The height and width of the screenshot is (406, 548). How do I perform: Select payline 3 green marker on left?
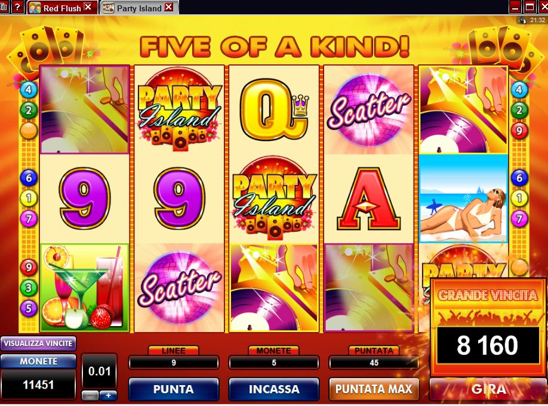pyautogui.click(x=28, y=287)
